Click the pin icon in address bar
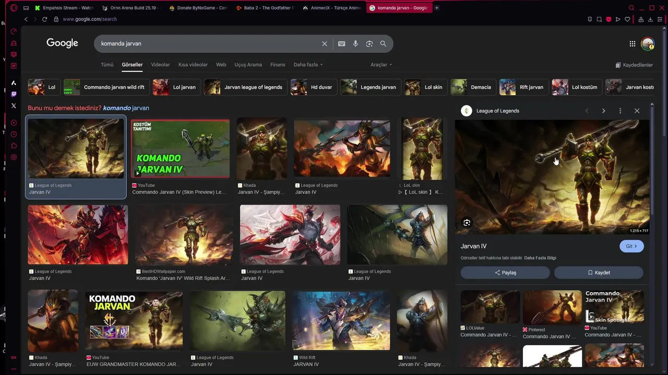 coord(590,19)
